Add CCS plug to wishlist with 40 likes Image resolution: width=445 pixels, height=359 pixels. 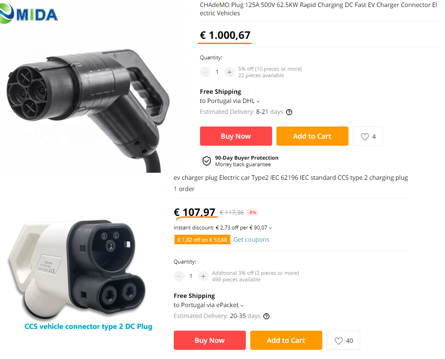[343, 341]
